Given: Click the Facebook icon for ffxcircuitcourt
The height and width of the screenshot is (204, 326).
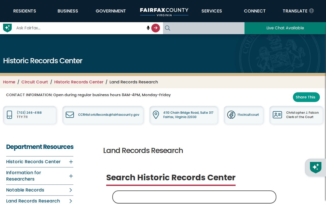Looking at the screenshot, I should pos(231,115).
